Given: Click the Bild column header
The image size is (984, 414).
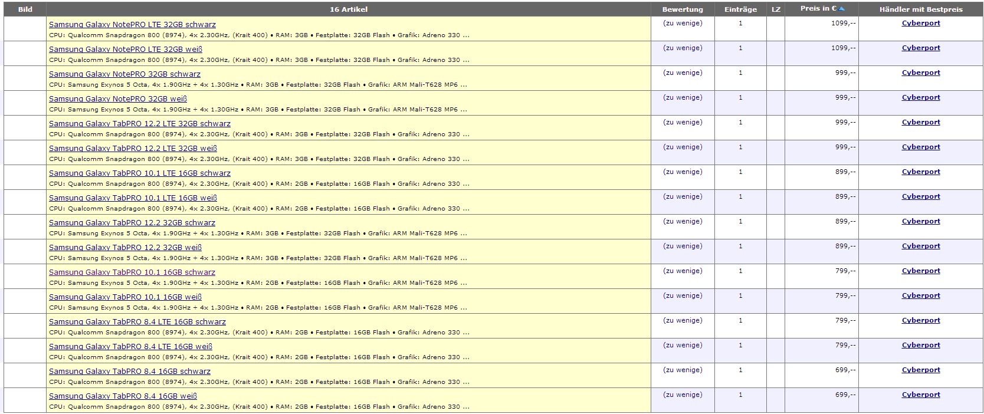Looking at the screenshot, I should [x=25, y=9].
